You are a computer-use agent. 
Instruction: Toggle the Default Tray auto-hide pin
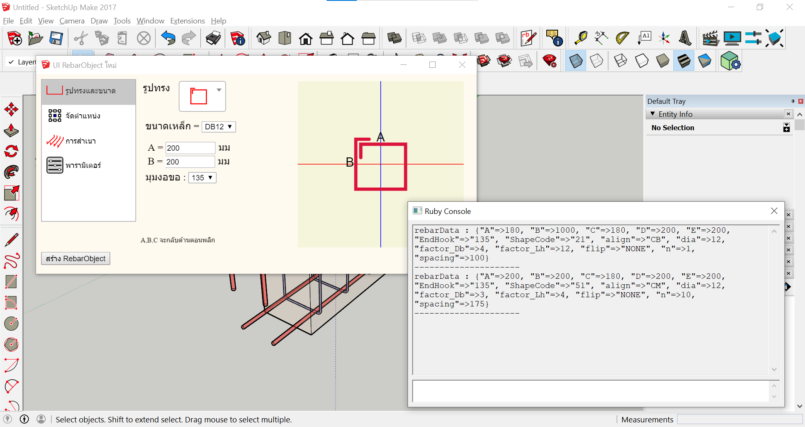(793, 101)
